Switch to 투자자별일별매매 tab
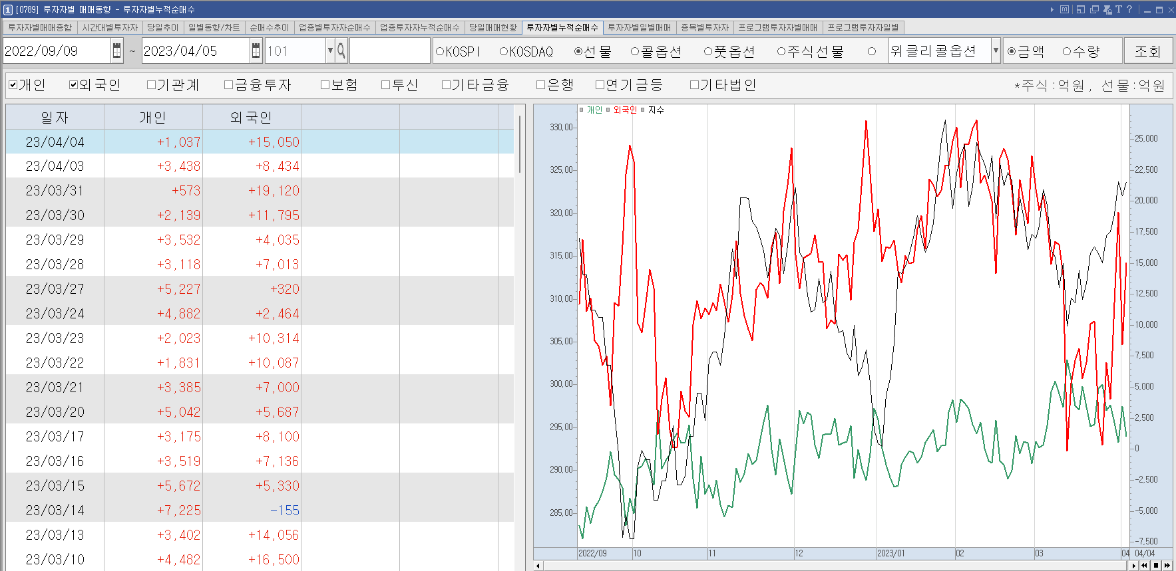 pos(639,28)
